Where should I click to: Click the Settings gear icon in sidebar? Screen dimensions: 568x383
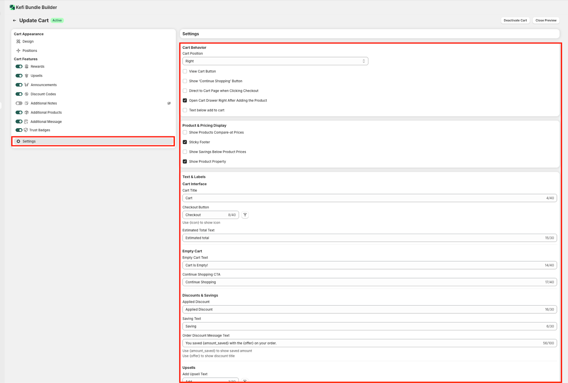point(18,141)
